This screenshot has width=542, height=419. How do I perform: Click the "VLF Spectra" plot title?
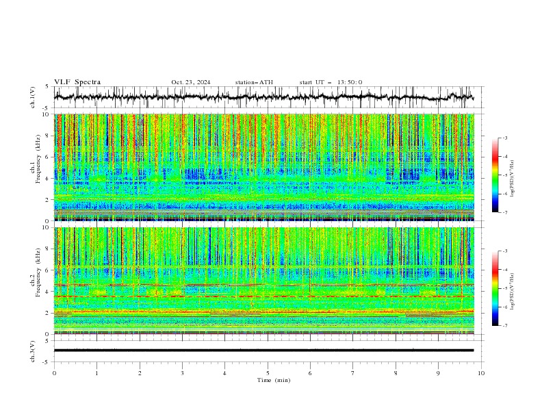(77, 82)
